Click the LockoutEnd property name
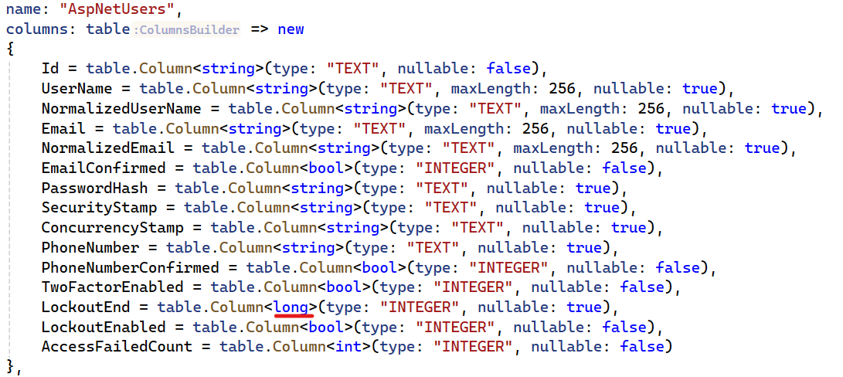Screen dimensions: 843x377 86,307
